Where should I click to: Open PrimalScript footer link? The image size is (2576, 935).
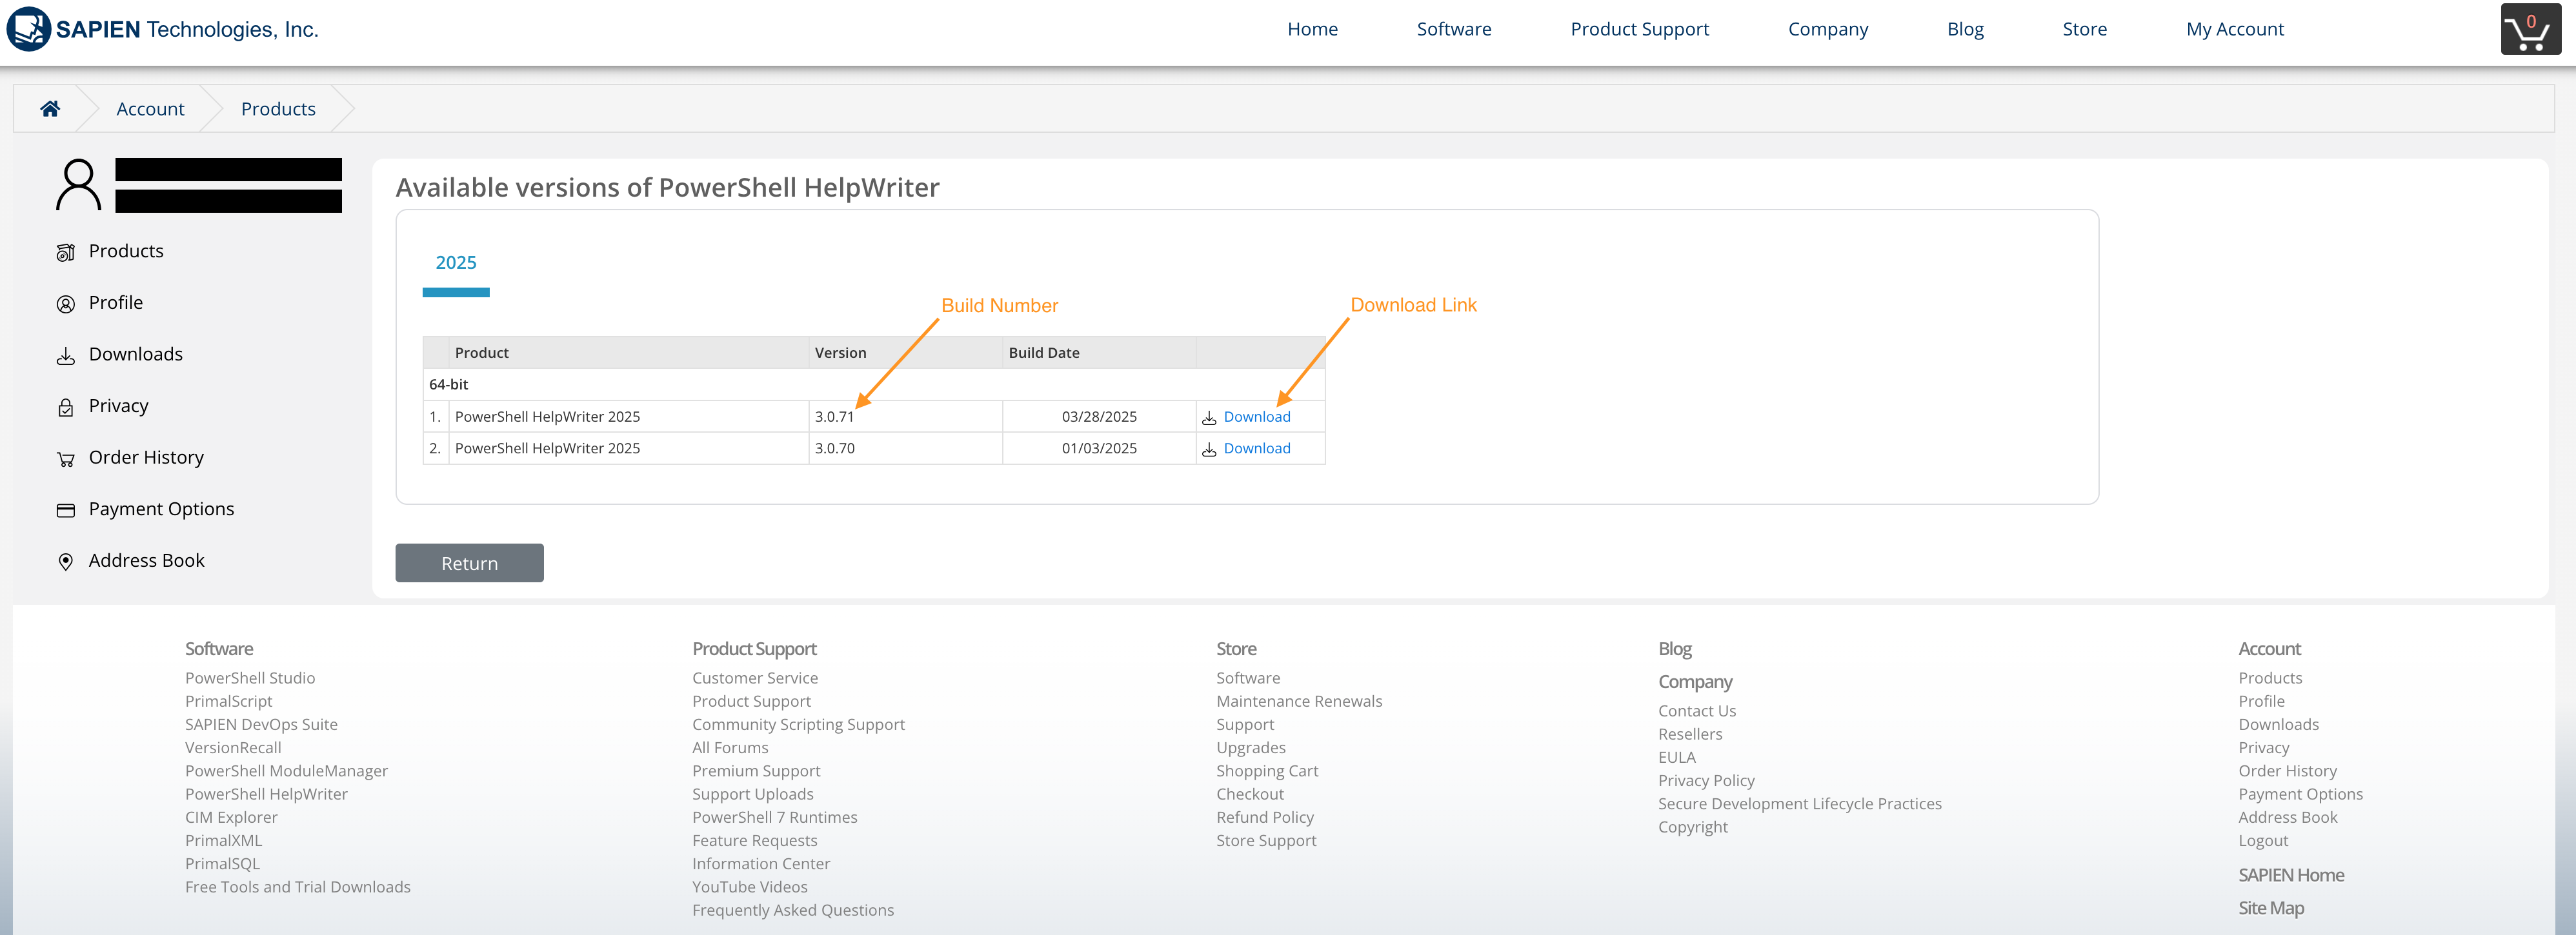tap(228, 702)
